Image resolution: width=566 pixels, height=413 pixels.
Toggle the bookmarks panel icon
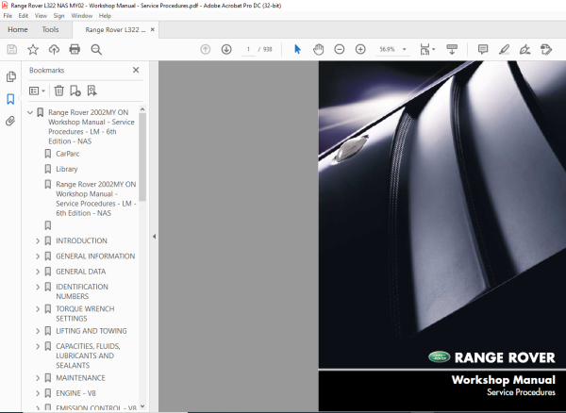pyautogui.click(x=10, y=99)
